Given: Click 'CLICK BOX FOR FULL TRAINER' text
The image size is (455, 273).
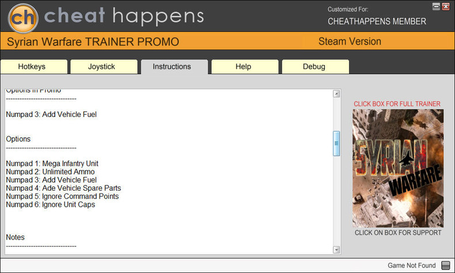Looking at the screenshot, I should coord(397,104).
